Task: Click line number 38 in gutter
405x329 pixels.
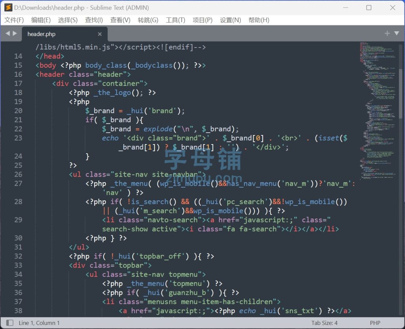Action: pos(18,311)
